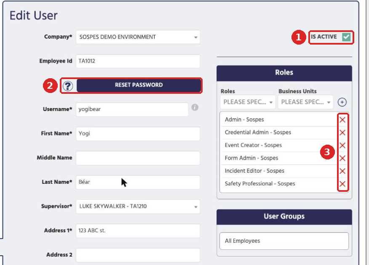Click the First Name field
The image size is (369, 265).
coord(138,134)
